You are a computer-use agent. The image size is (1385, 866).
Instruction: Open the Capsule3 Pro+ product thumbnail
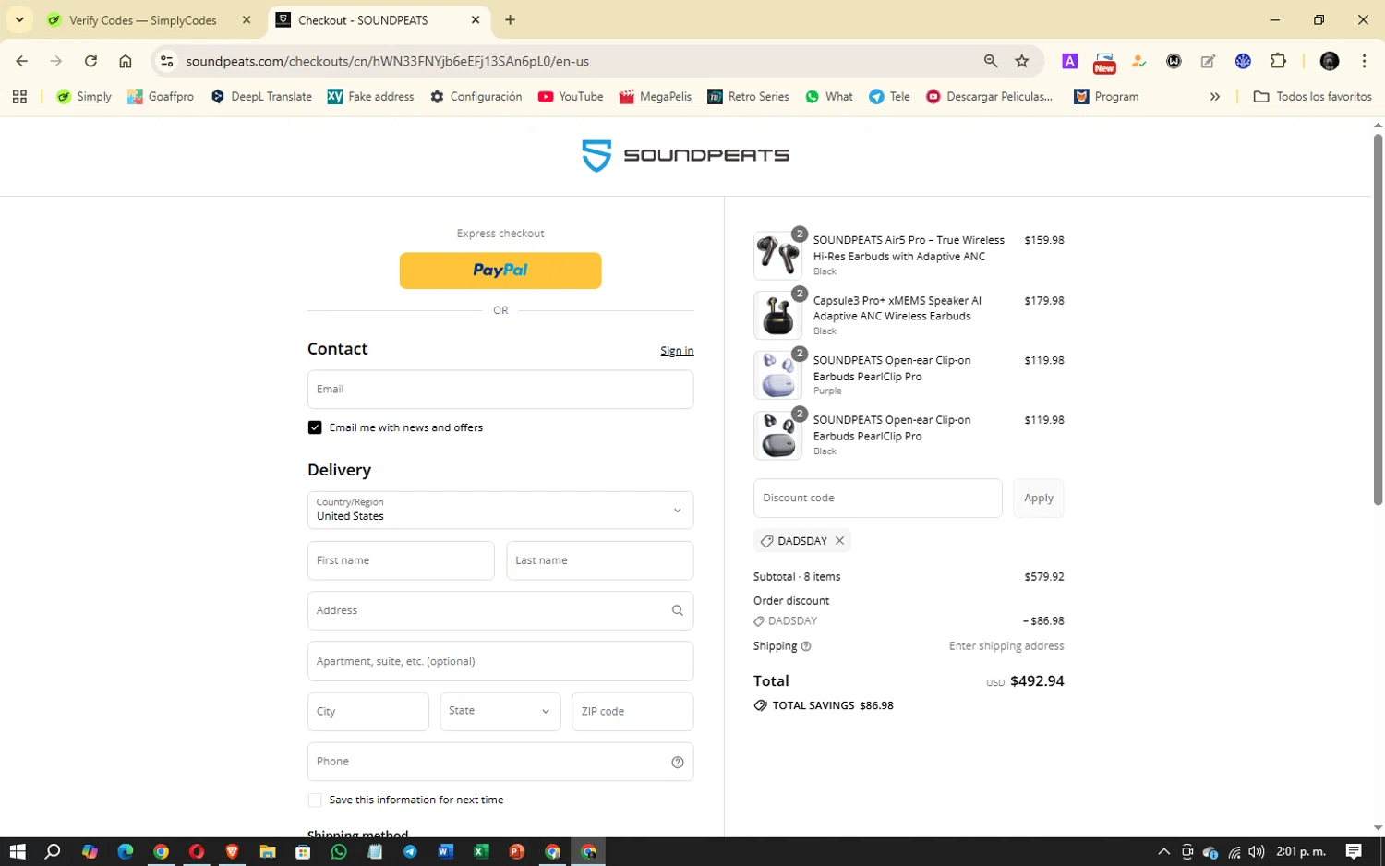pos(777,316)
